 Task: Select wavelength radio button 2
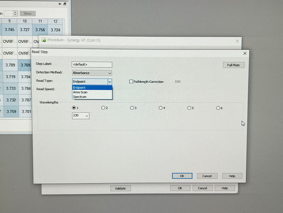tap(103, 108)
